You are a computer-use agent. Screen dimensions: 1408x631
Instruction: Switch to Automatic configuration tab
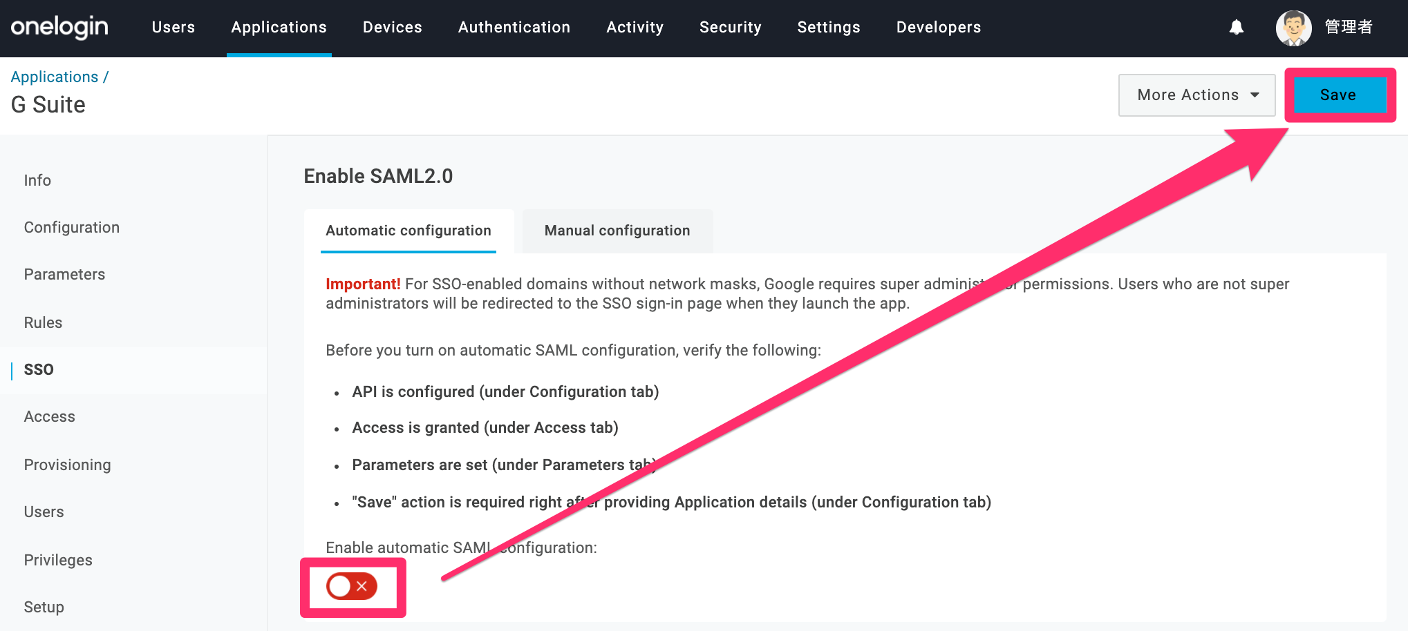(x=409, y=231)
